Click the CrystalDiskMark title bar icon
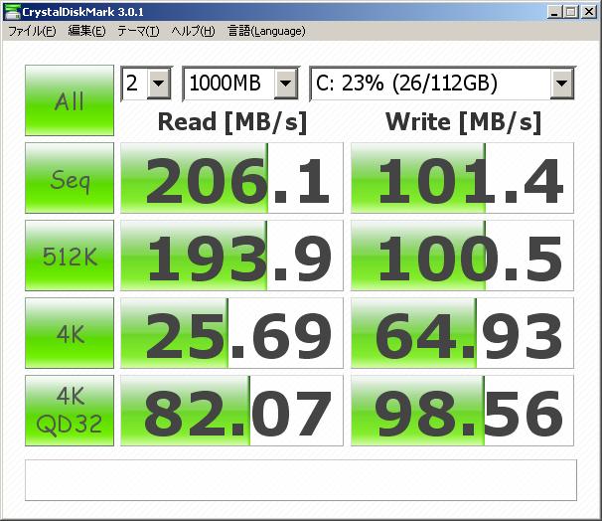Screen dimensions: 602x521 pyautogui.click(x=12, y=12)
